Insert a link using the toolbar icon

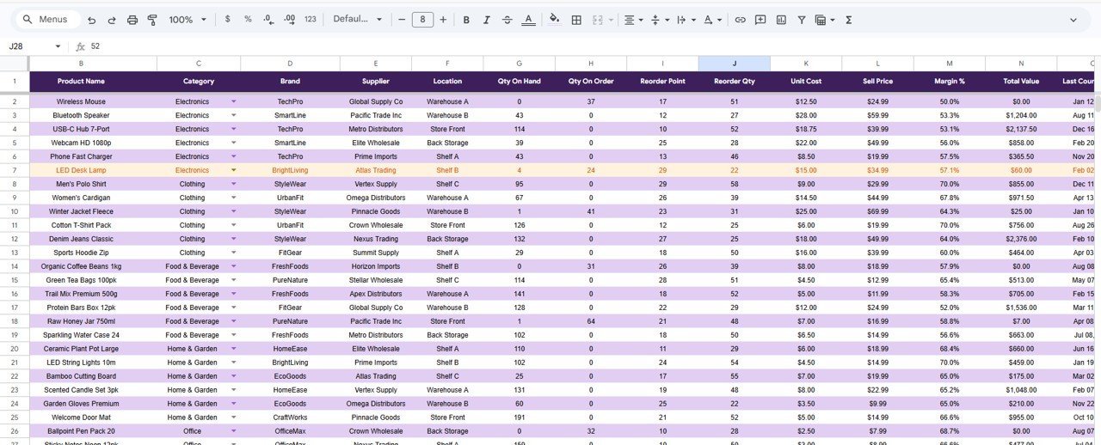(740, 20)
